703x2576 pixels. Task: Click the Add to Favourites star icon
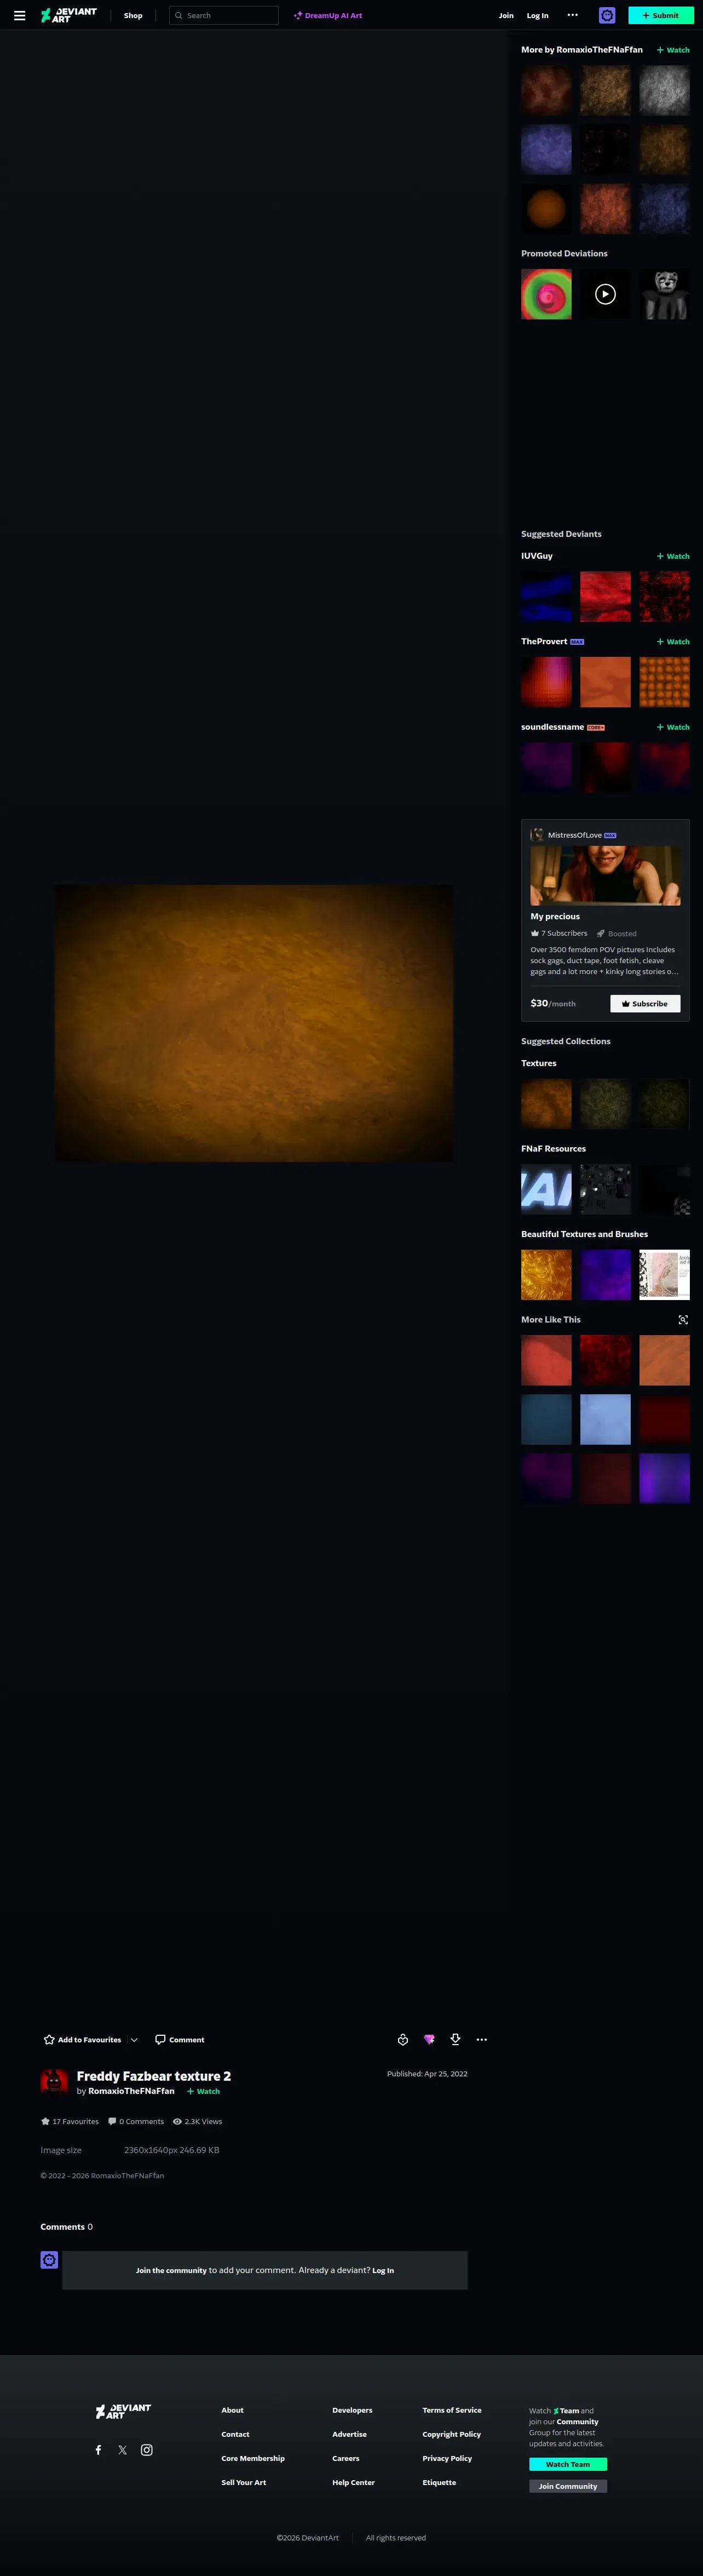49,2040
